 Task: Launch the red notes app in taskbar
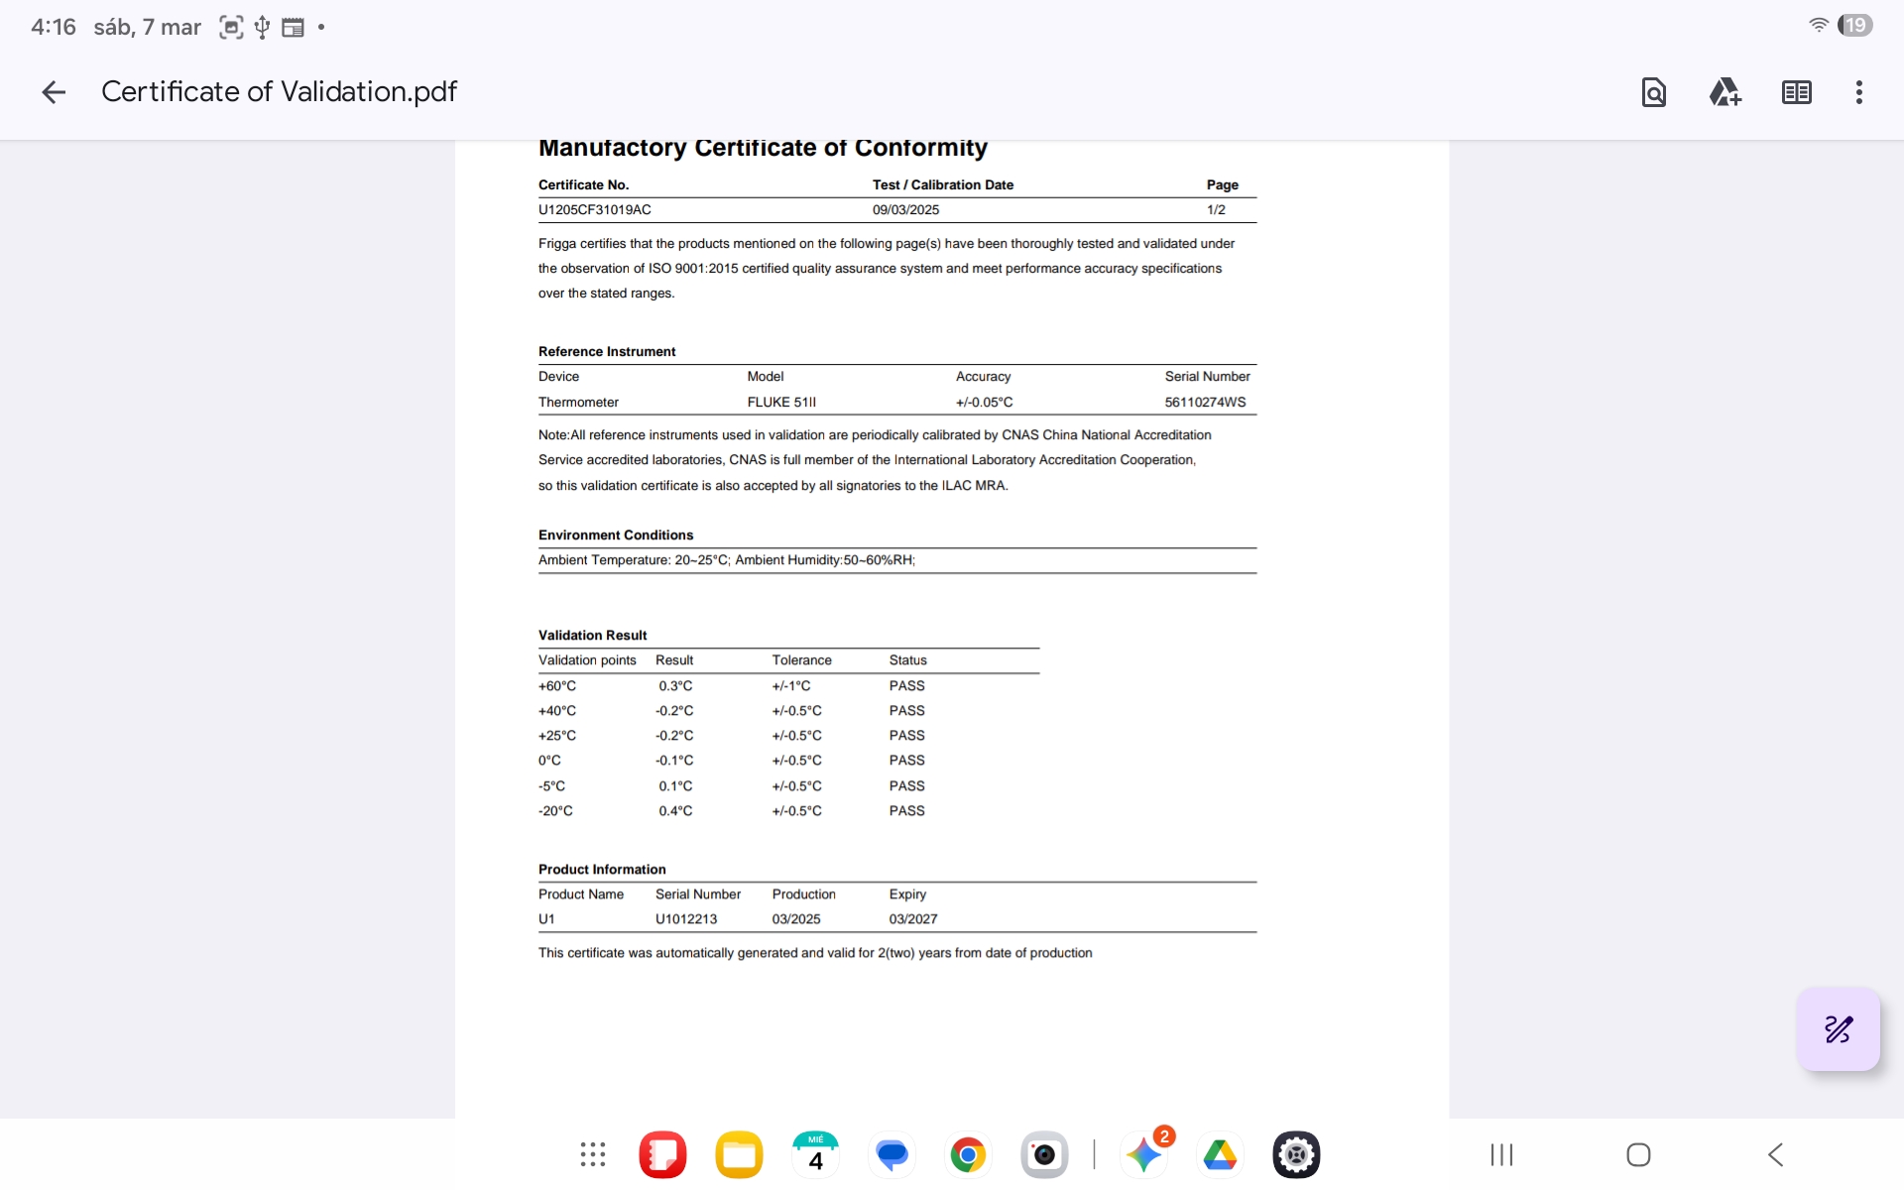662,1154
